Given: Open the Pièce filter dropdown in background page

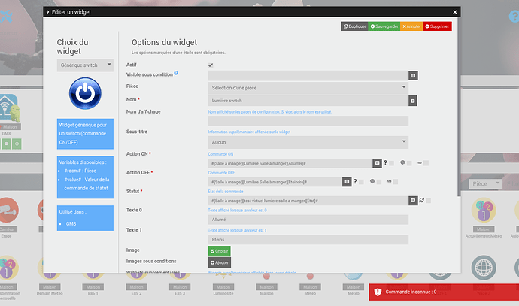Looking at the screenshot, I should (485, 183).
